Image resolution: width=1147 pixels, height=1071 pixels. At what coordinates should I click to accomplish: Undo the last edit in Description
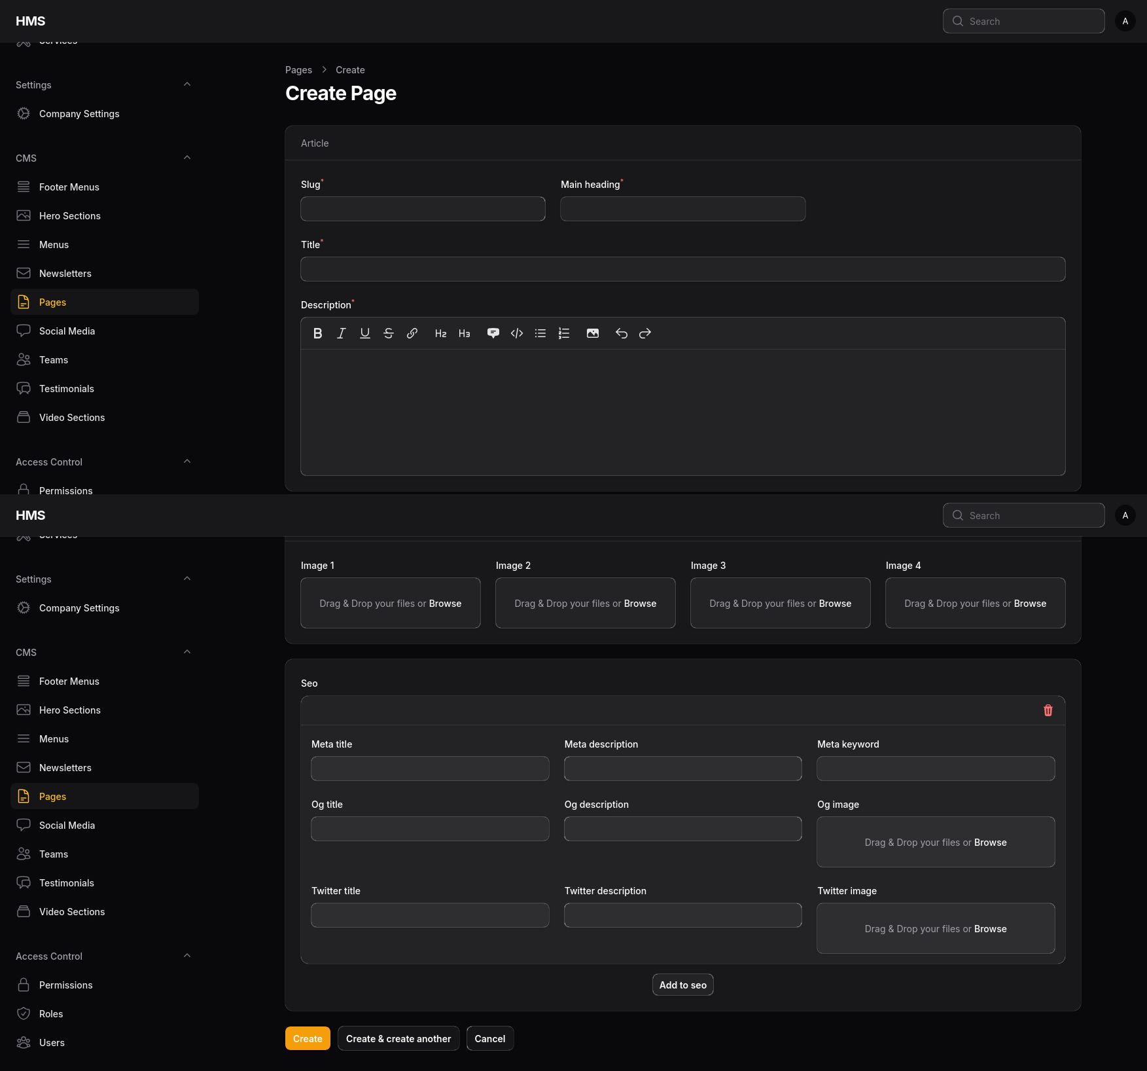[622, 333]
